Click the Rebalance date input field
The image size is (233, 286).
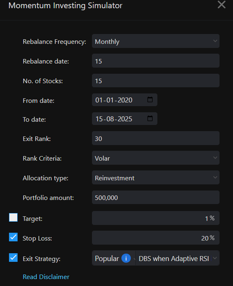(155, 61)
